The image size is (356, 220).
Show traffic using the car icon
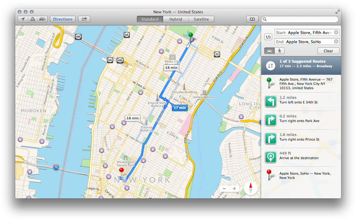point(42,19)
